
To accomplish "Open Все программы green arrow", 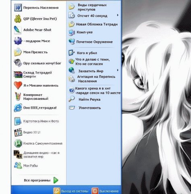I will pyautogui.click(x=56, y=180).
